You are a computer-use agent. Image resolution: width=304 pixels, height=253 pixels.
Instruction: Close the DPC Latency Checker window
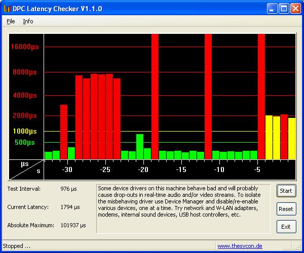click(x=295, y=9)
